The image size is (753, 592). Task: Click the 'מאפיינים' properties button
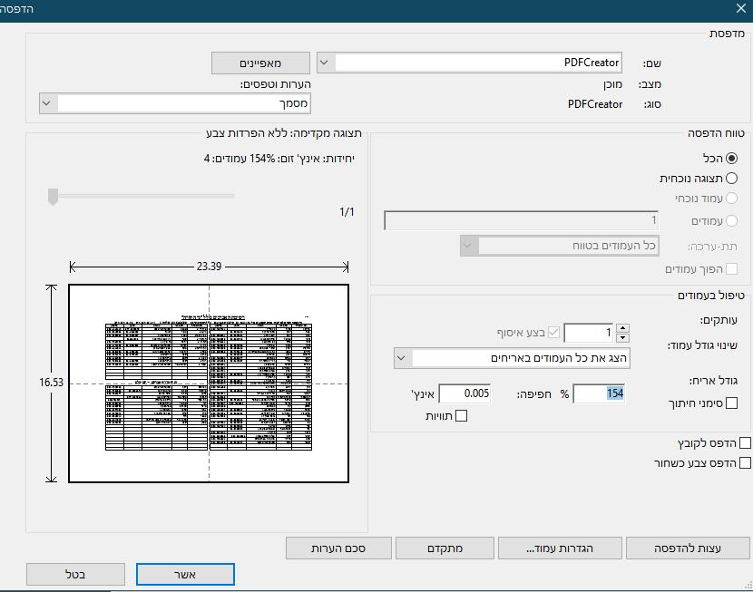pyautogui.click(x=260, y=63)
